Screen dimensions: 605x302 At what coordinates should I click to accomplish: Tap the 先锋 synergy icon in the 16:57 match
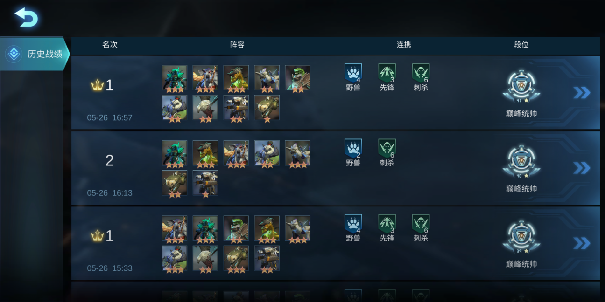pos(387,74)
